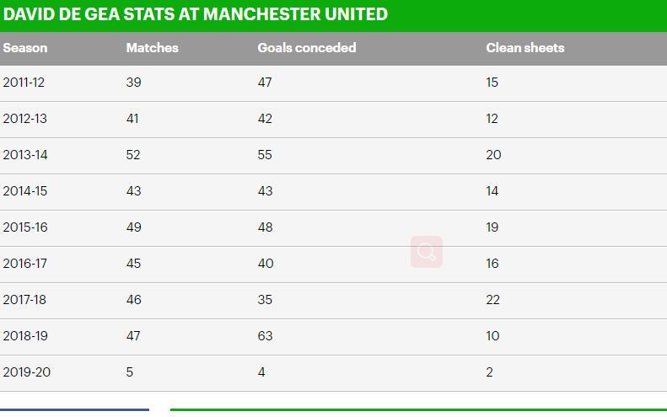Click the 63 goals conceded value
667x417 pixels.
(265, 336)
